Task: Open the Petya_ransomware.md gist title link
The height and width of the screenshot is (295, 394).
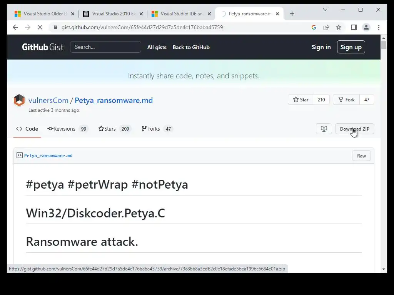Action: [114, 100]
